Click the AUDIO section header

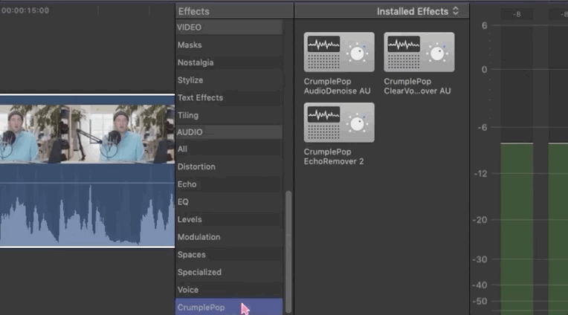click(229, 131)
